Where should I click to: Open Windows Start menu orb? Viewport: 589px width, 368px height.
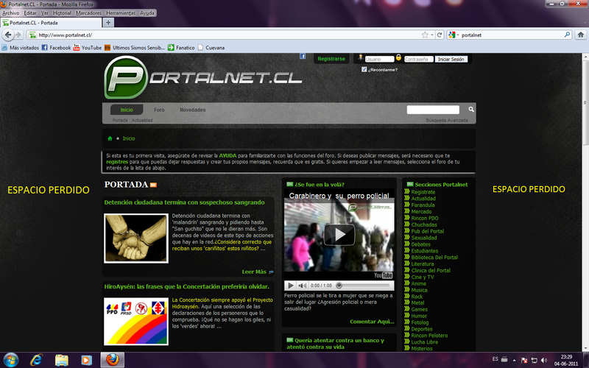[x=10, y=360]
